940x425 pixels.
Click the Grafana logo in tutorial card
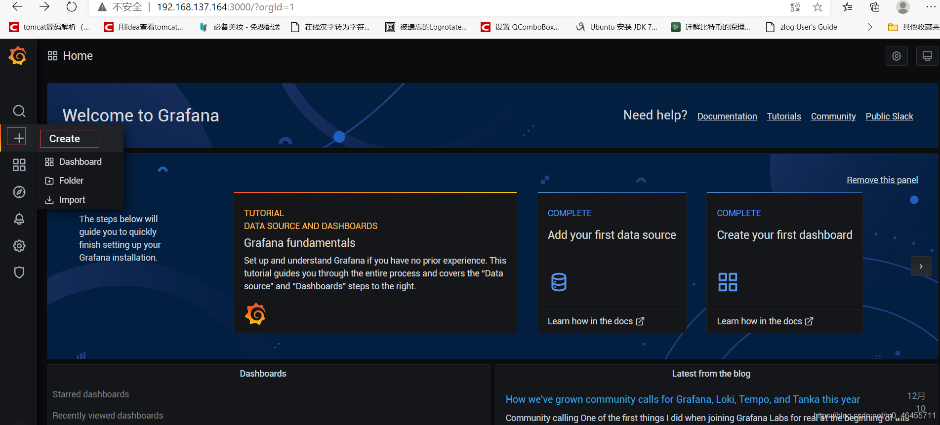pyautogui.click(x=255, y=314)
